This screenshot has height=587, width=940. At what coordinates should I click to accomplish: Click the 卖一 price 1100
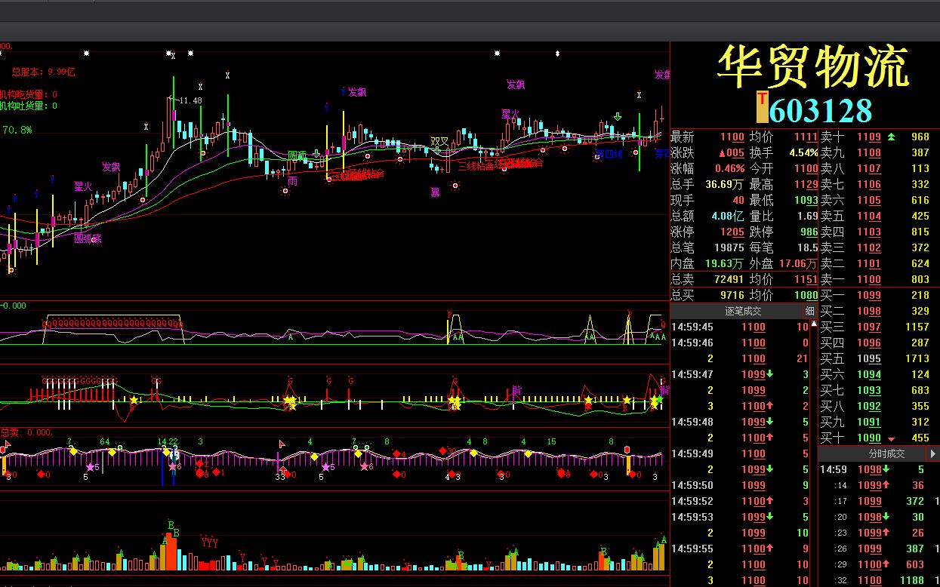[x=868, y=279]
